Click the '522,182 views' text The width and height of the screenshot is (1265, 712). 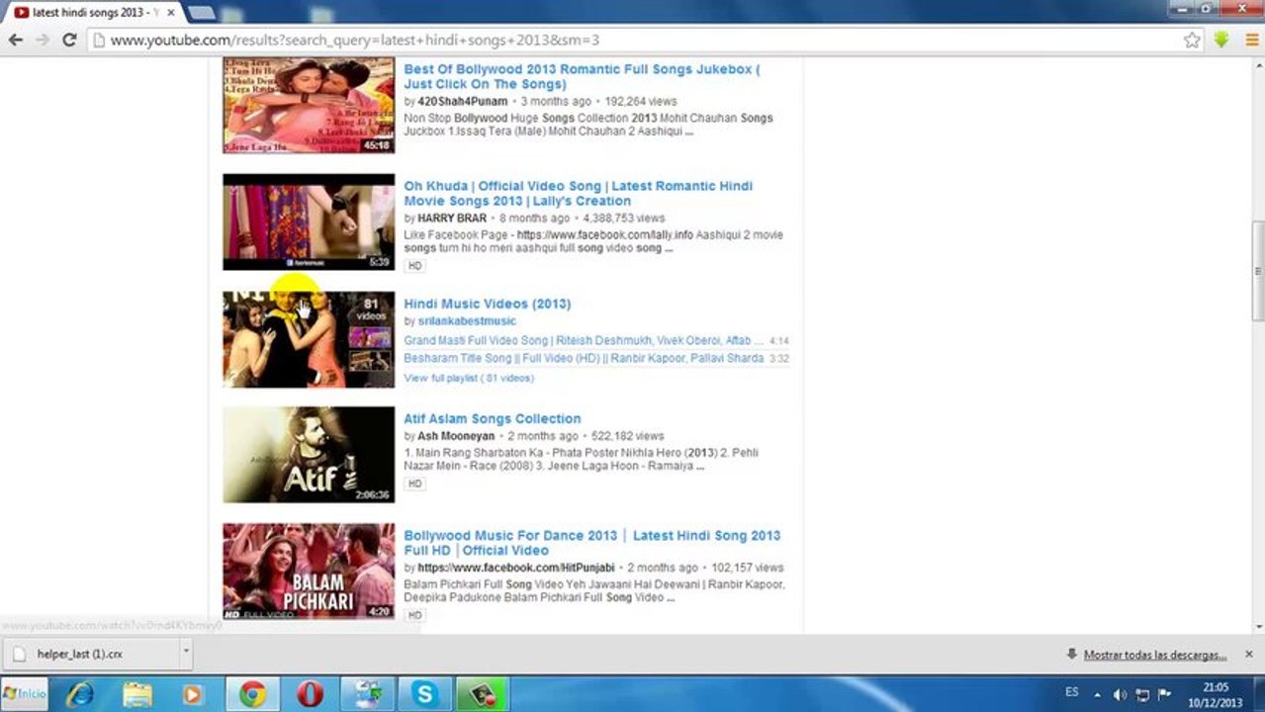[628, 435]
